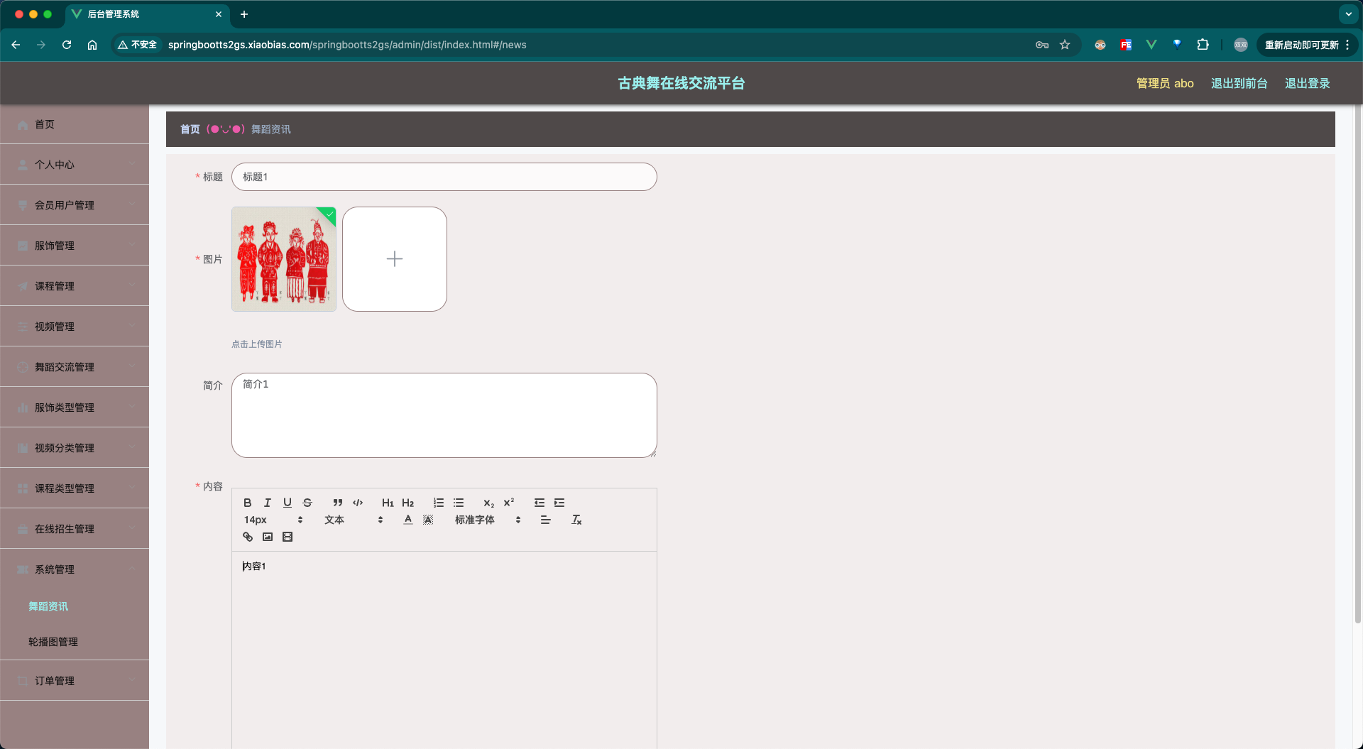The width and height of the screenshot is (1363, 749).
Task: Expand the 在线招生管理 sidebar menu
Action: 75,529
